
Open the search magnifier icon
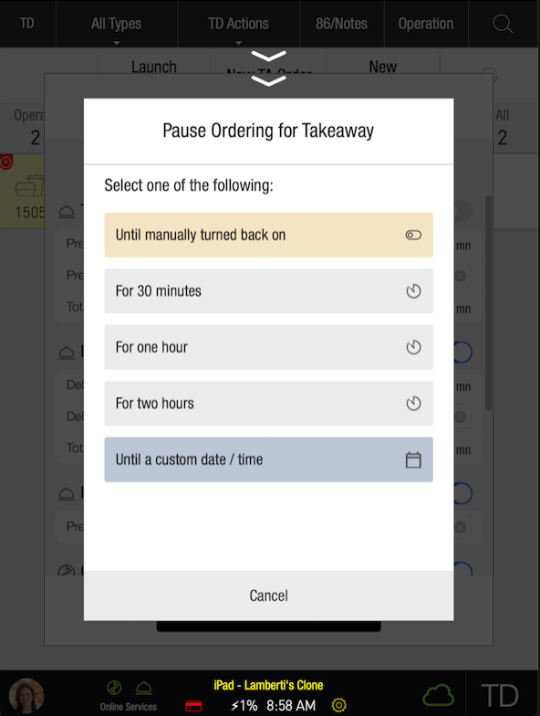tap(503, 24)
